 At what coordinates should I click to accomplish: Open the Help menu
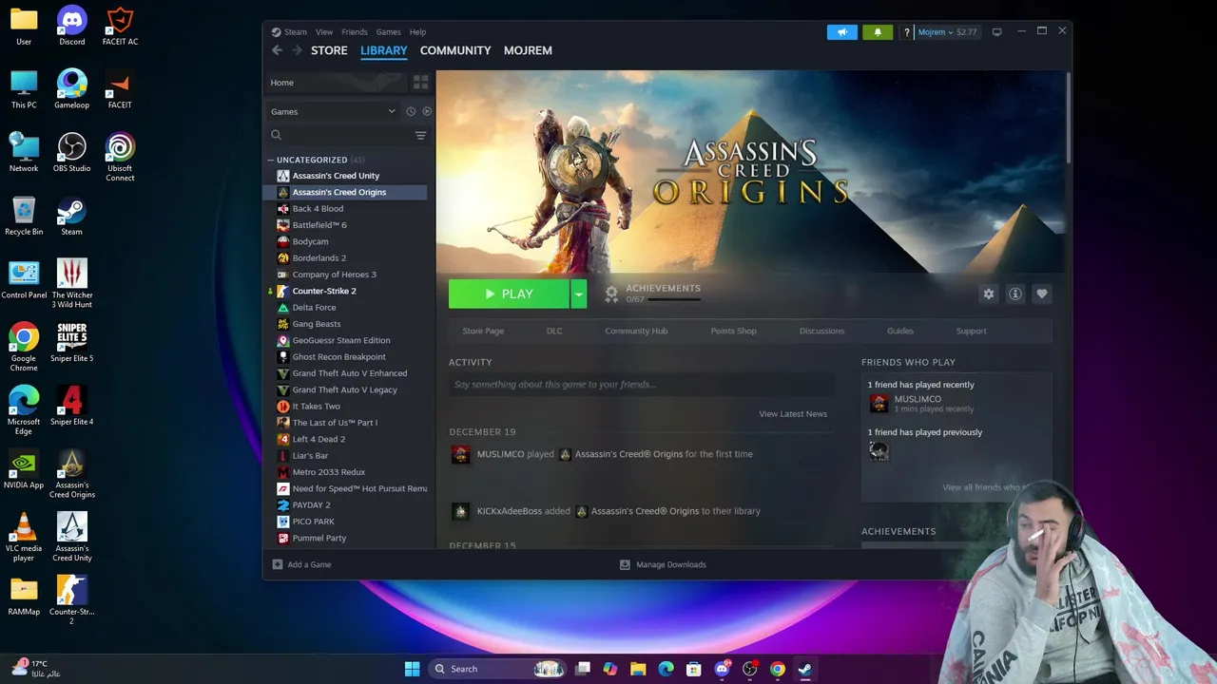pyautogui.click(x=417, y=32)
